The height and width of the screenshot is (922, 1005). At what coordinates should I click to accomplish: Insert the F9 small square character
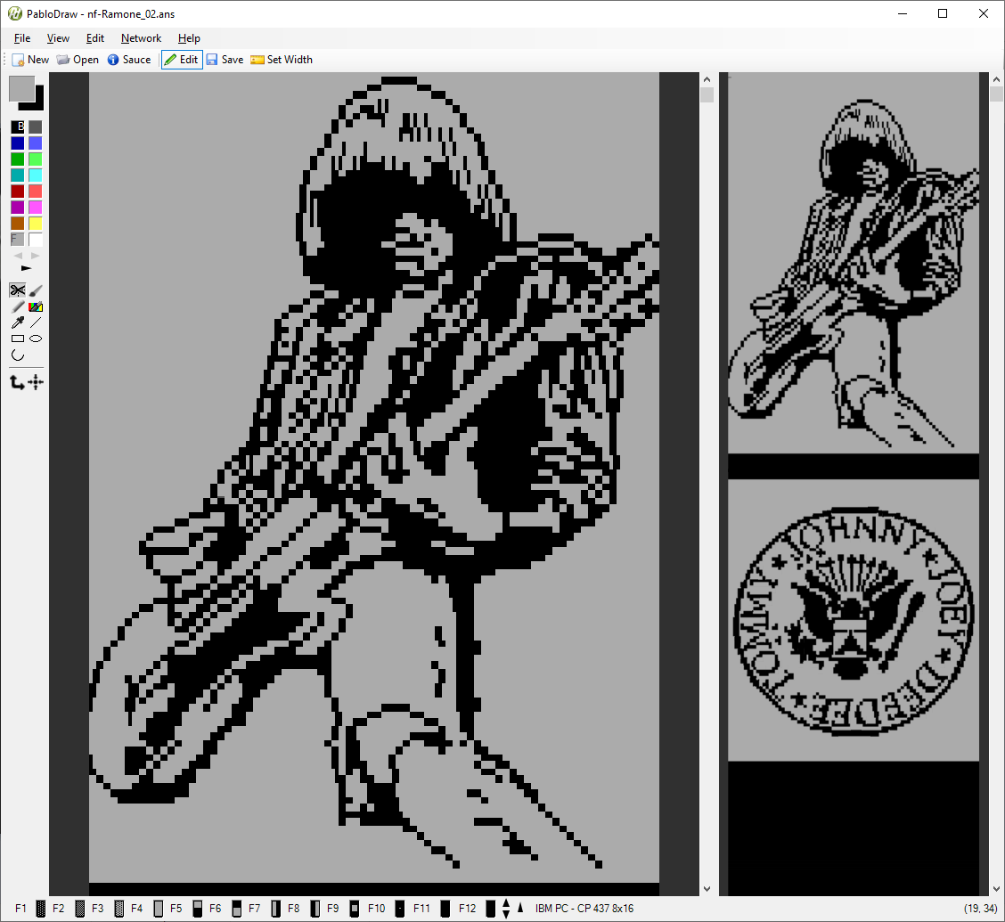pyautogui.click(x=354, y=908)
